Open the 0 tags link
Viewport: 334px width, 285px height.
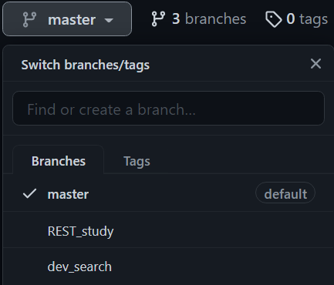point(296,19)
